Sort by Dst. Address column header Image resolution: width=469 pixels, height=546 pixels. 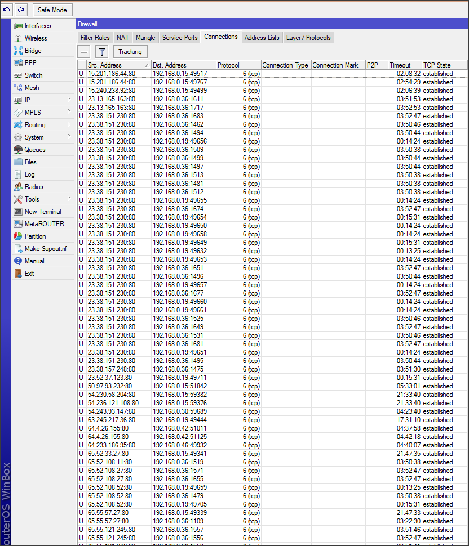pos(184,65)
